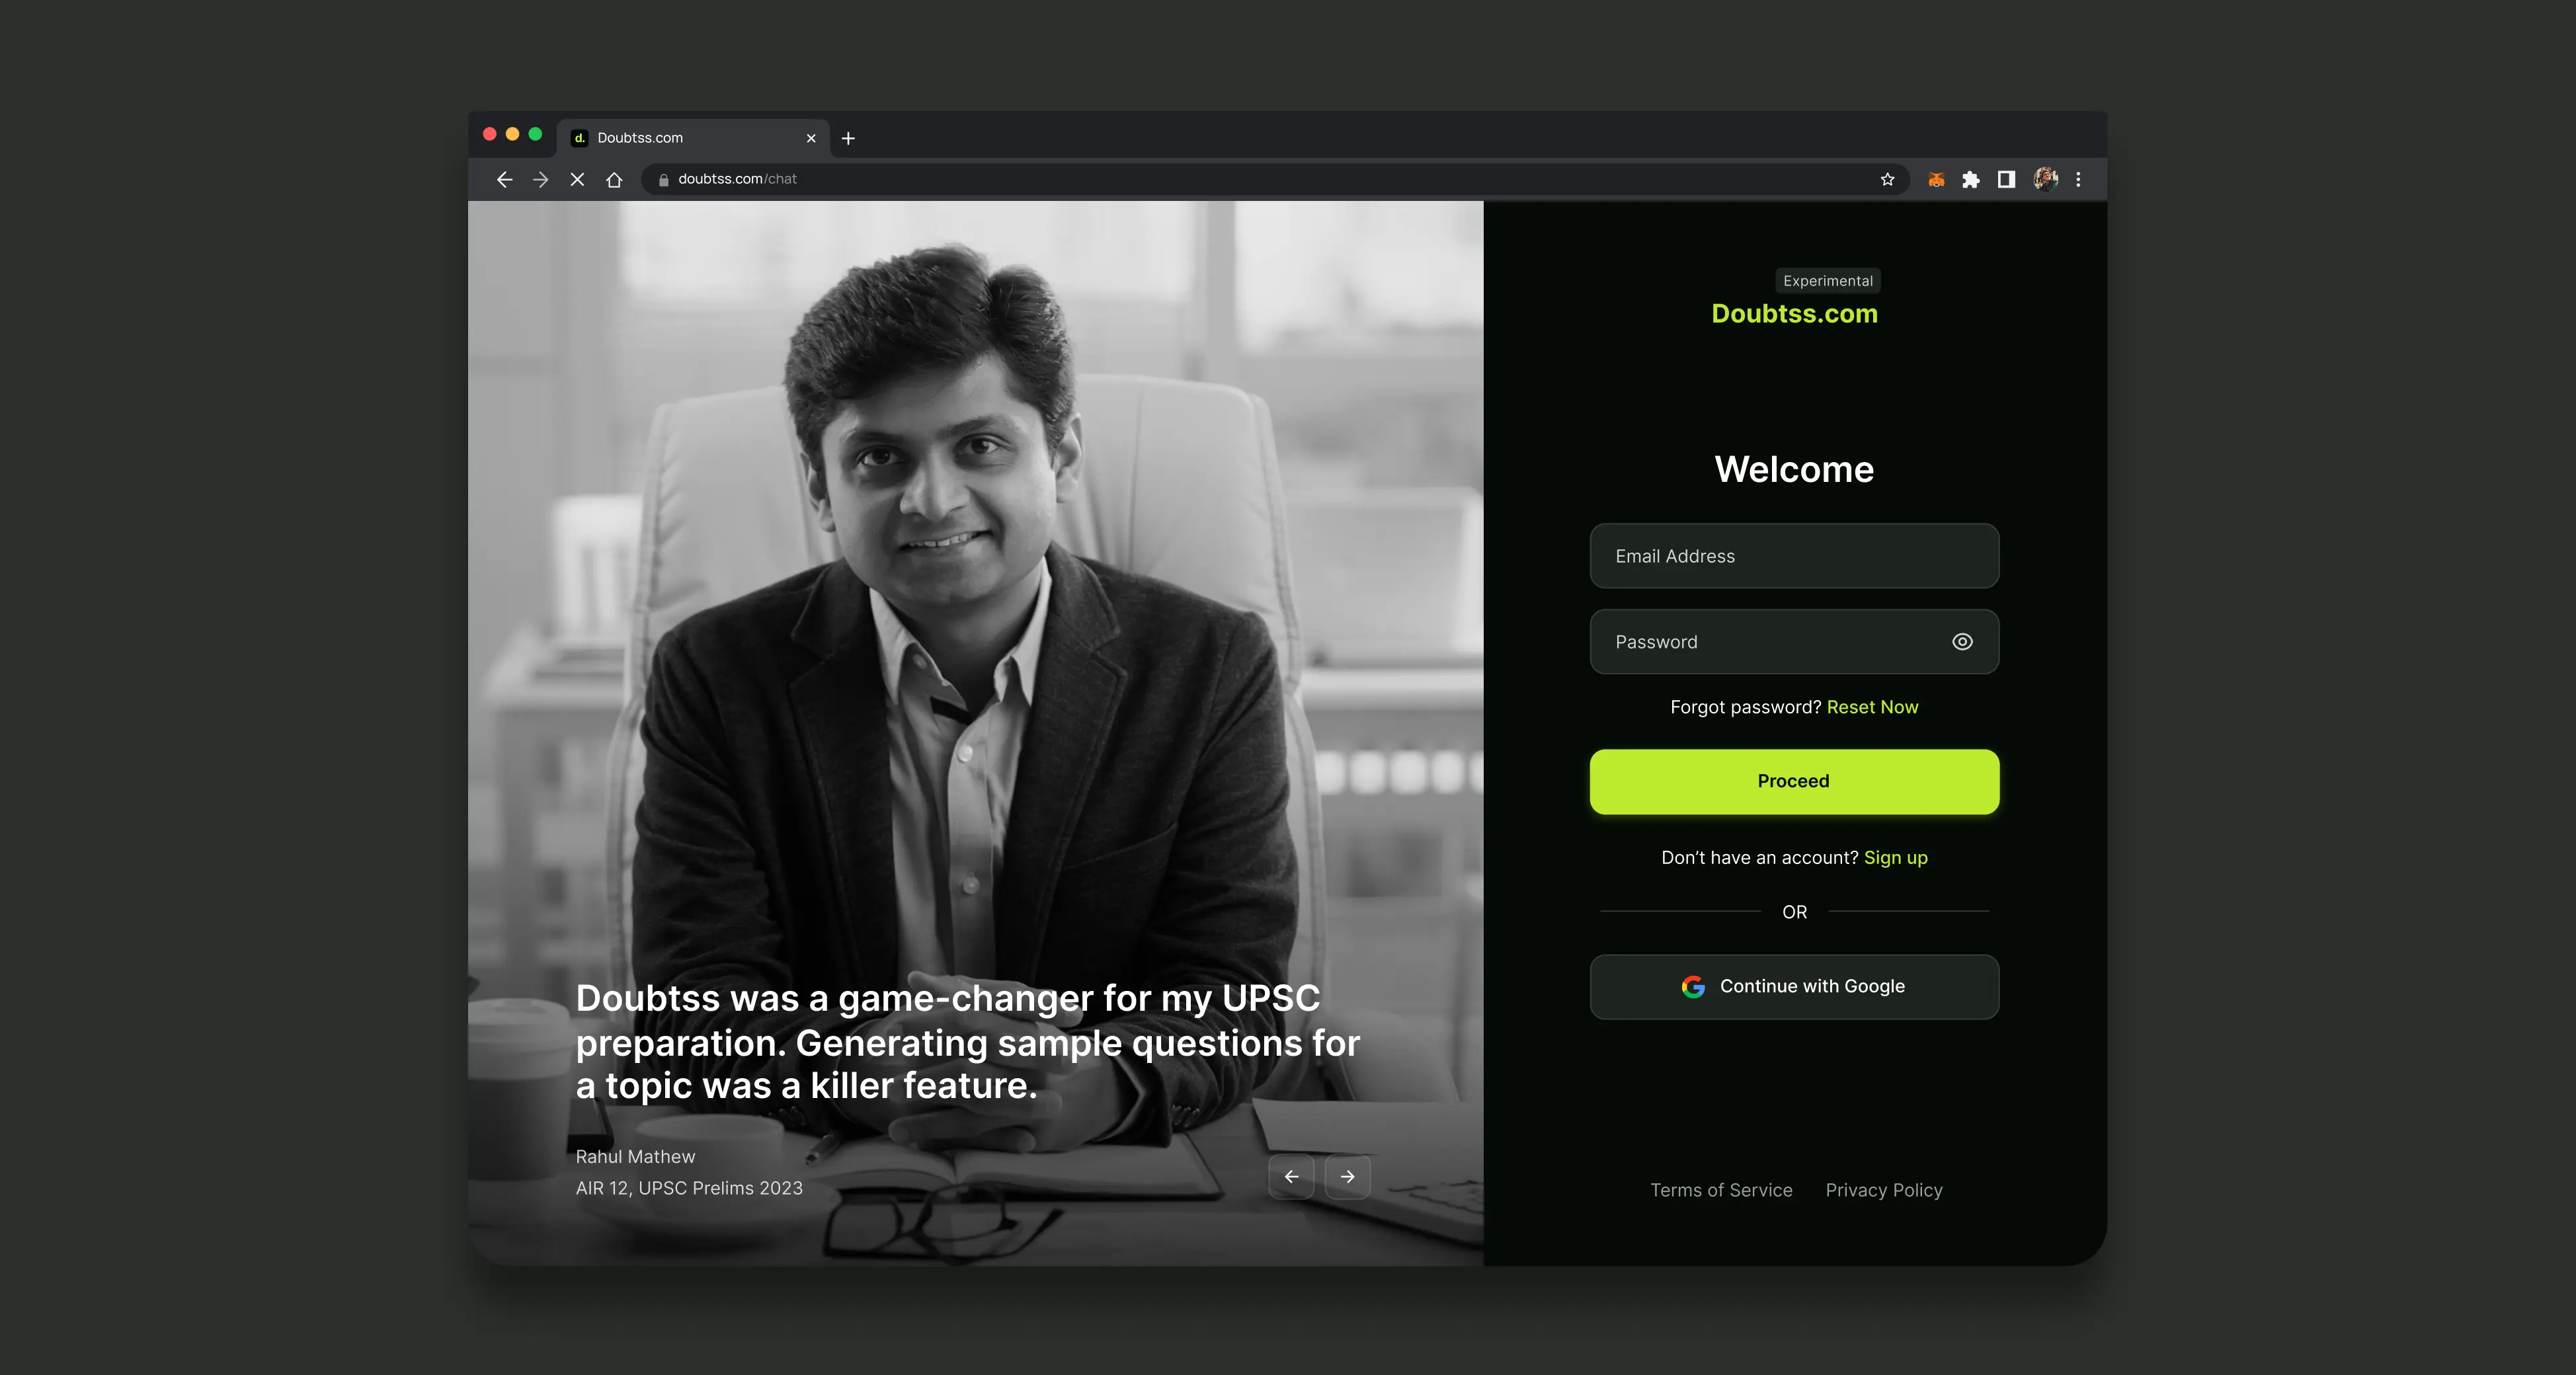Toggle the browser side panel icon

click(x=2006, y=180)
